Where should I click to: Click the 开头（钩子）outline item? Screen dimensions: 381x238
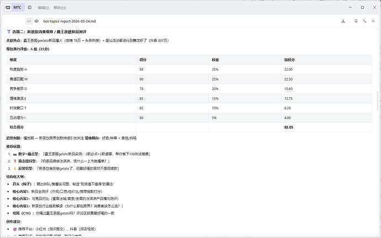pyautogui.click(x=63, y=184)
